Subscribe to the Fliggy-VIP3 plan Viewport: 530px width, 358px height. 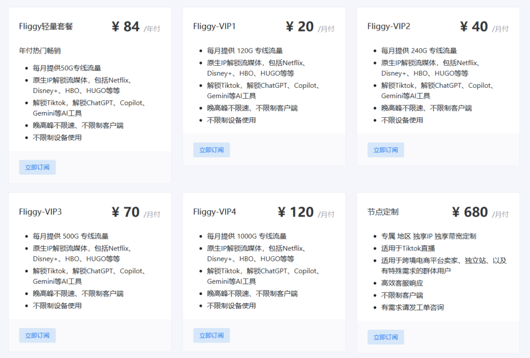(x=37, y=335)
